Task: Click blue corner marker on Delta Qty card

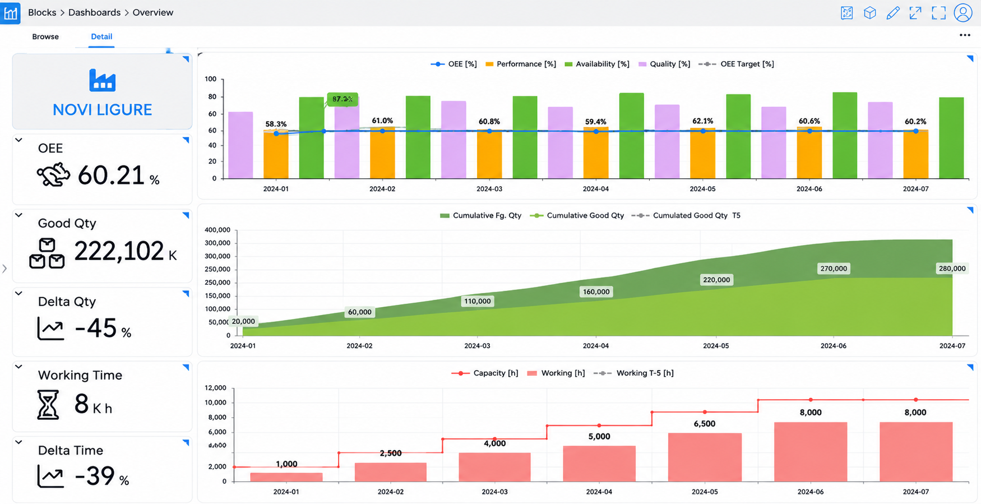Action: coord(186,294)
